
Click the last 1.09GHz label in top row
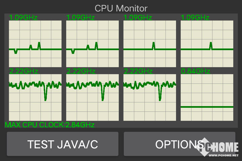[195, 17]
